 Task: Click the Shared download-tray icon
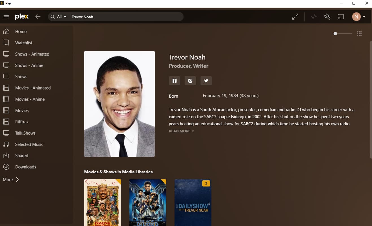point(6,155)
